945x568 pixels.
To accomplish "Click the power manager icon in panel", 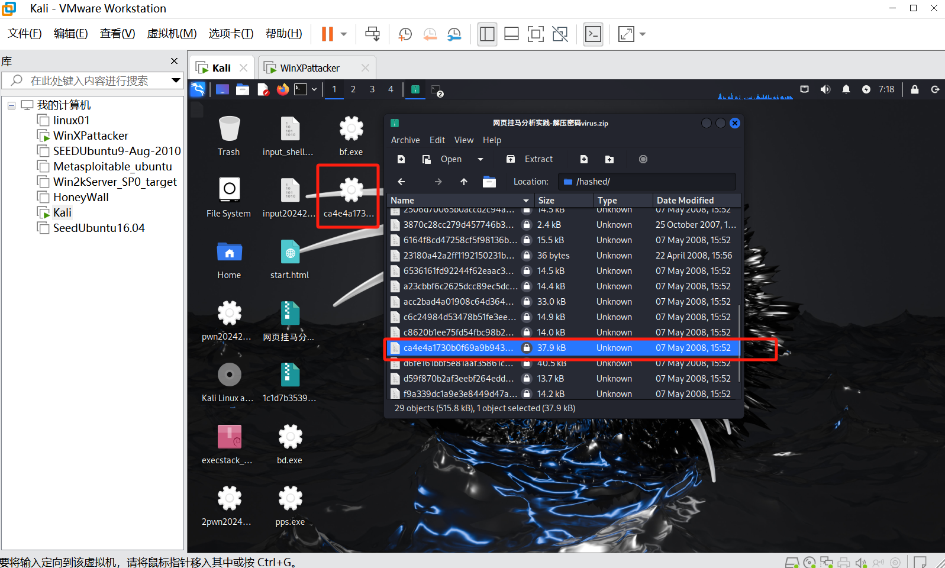I will point(866,89).
